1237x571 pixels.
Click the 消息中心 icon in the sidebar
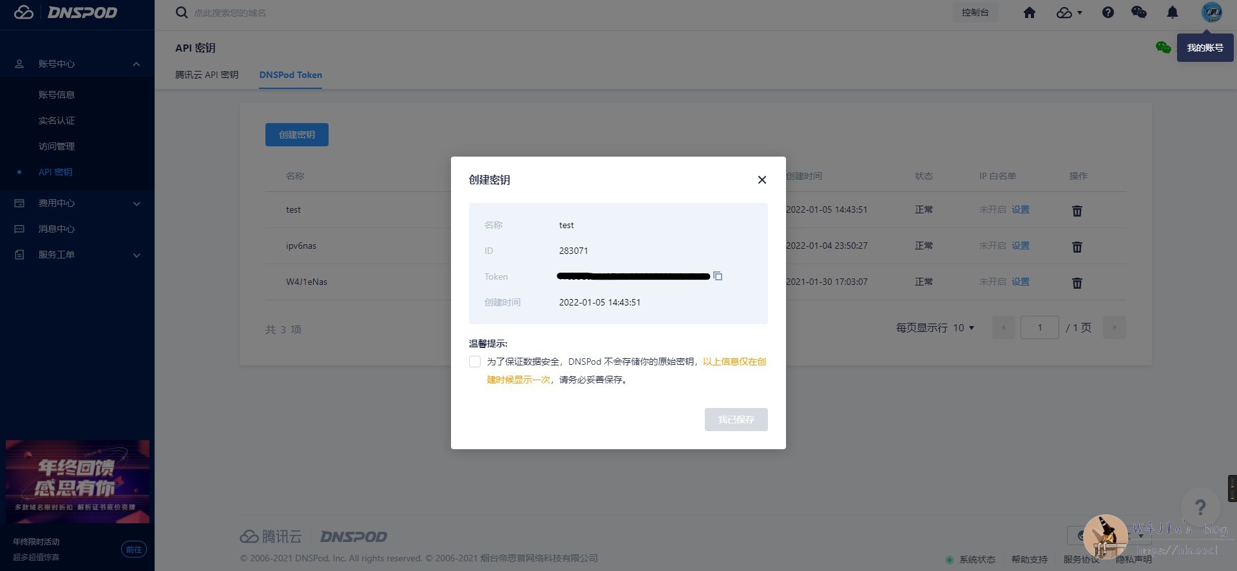[19, 229]
